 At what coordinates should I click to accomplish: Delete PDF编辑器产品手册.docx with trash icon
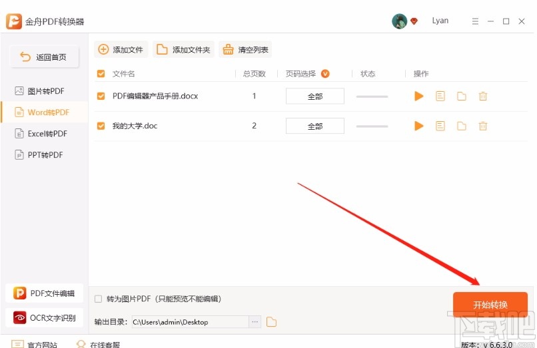pos(483,96)
